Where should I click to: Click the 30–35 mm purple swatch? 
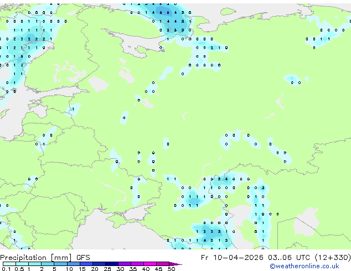125,264
